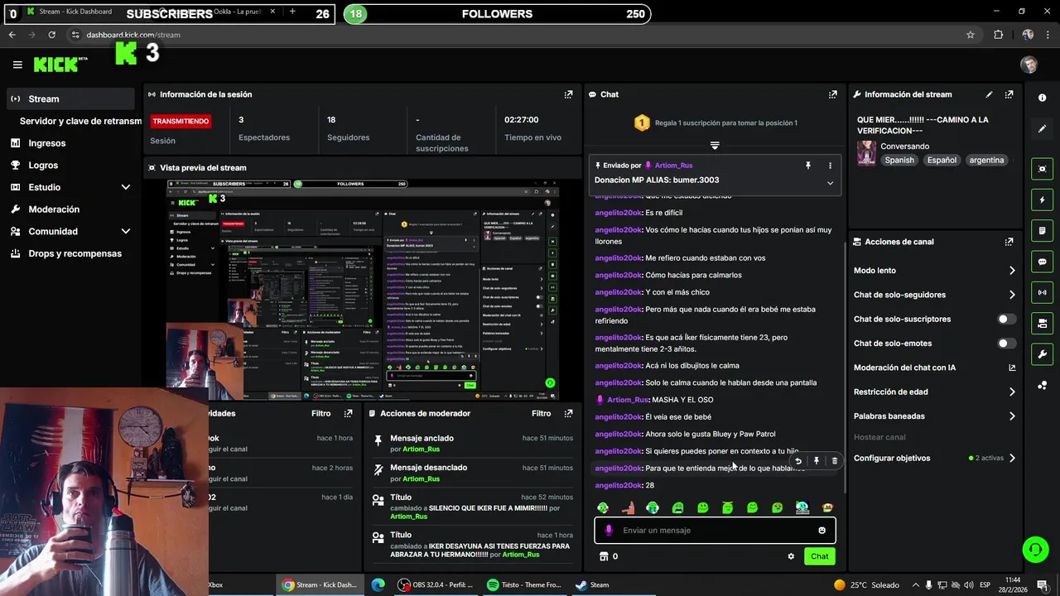Viewport: 1060px width, 596px height.
Task: Open Configurar objetivos with 2 activas
Action: 934,458
